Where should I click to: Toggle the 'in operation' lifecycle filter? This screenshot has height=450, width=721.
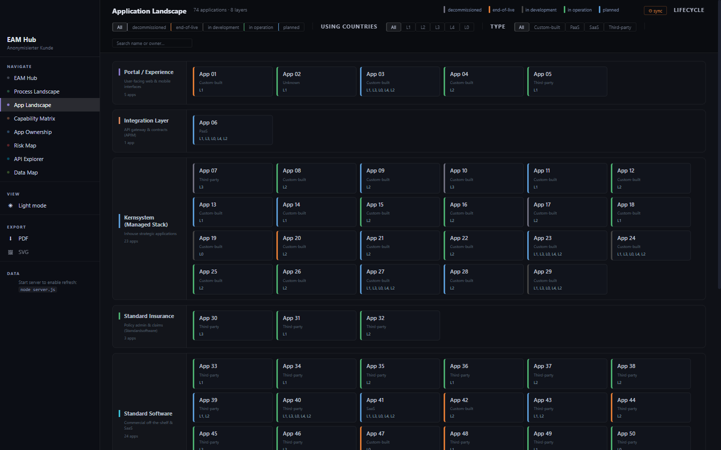[261, 27]
